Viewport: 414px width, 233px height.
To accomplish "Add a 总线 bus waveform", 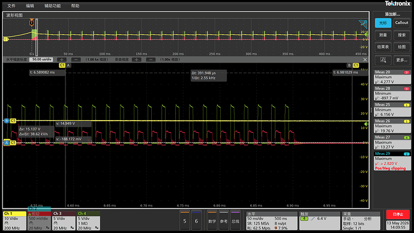I will 235,220.
